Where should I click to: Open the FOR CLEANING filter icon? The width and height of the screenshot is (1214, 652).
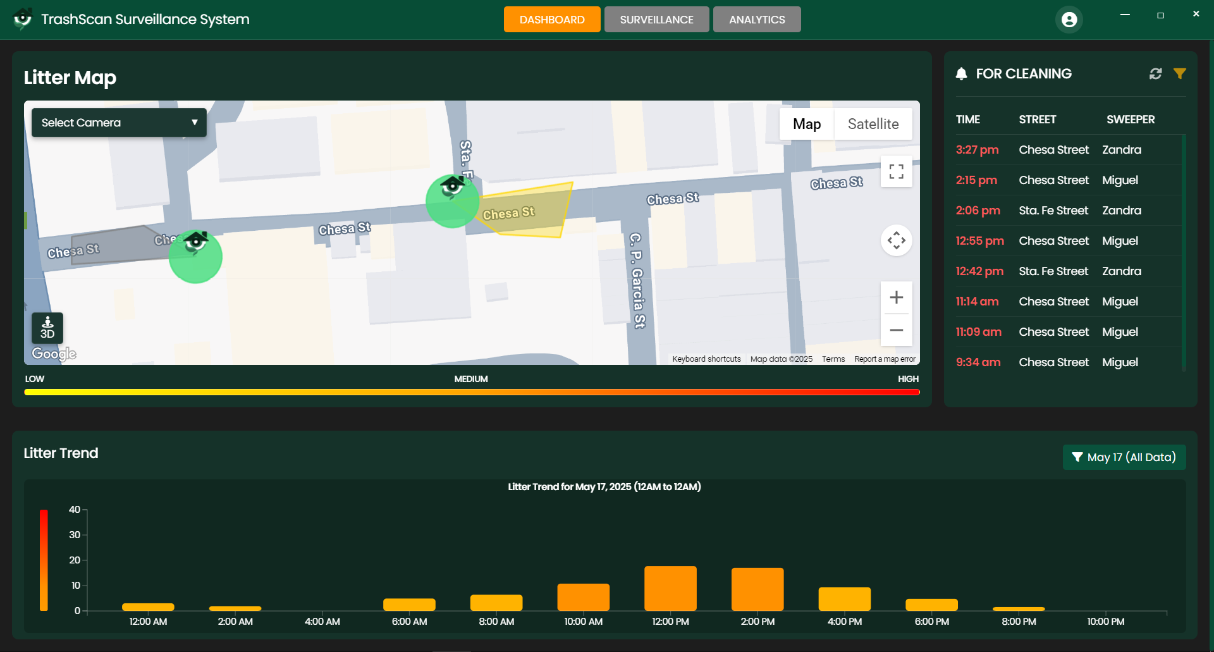tap(1180, 73)
